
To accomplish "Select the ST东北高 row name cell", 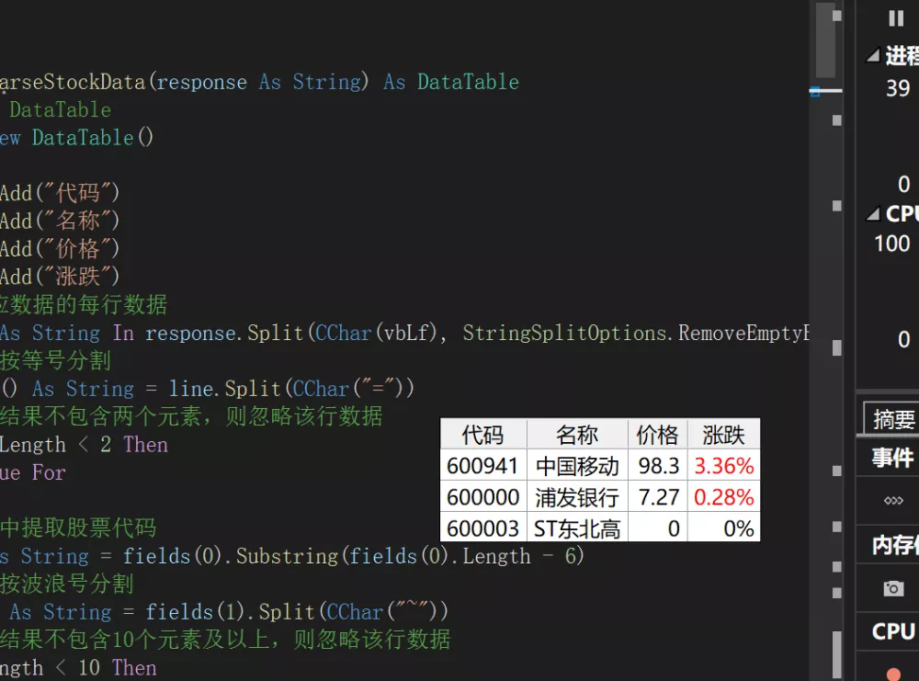I will point(577,528).
